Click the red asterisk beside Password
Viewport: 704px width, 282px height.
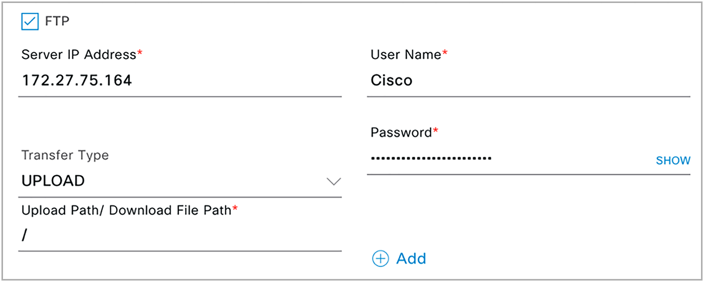click(435, 130)
